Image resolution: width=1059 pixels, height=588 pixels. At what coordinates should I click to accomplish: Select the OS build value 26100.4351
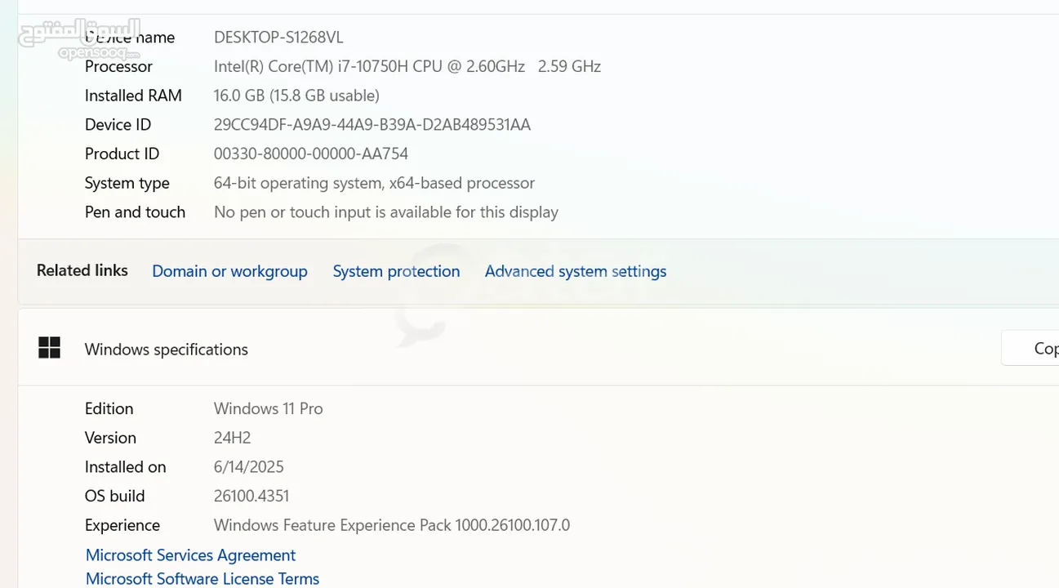pos(251,497)
